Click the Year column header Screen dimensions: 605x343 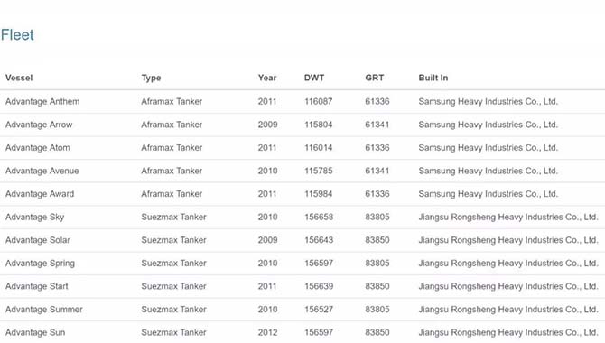267,78
